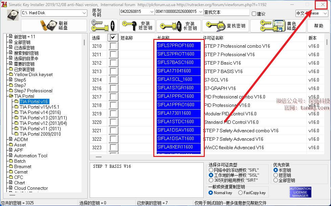Select the new keys = 11 tree node
Image resolution: width=331 pixels, height=206 pixels.
tap(24, 37)
